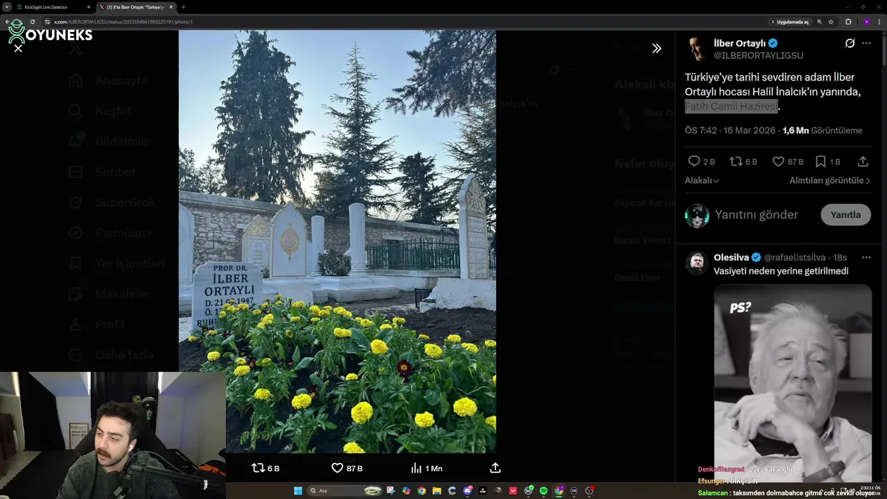Click the share icon under the photo
Viewport: 887px width, 499px height.
(495, 469)
